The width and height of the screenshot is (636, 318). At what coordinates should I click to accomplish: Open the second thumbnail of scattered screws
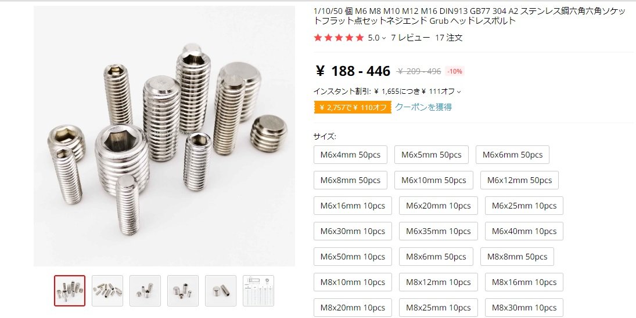[107, 291]
